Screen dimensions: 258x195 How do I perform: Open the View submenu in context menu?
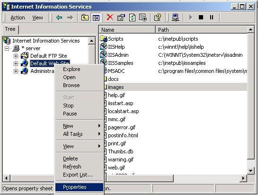80,146
